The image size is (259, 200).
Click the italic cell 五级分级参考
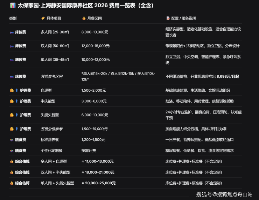point(52,129)
